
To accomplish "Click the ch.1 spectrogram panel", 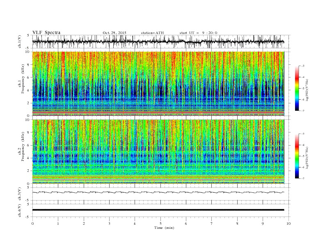I will (x=158, y=84).
